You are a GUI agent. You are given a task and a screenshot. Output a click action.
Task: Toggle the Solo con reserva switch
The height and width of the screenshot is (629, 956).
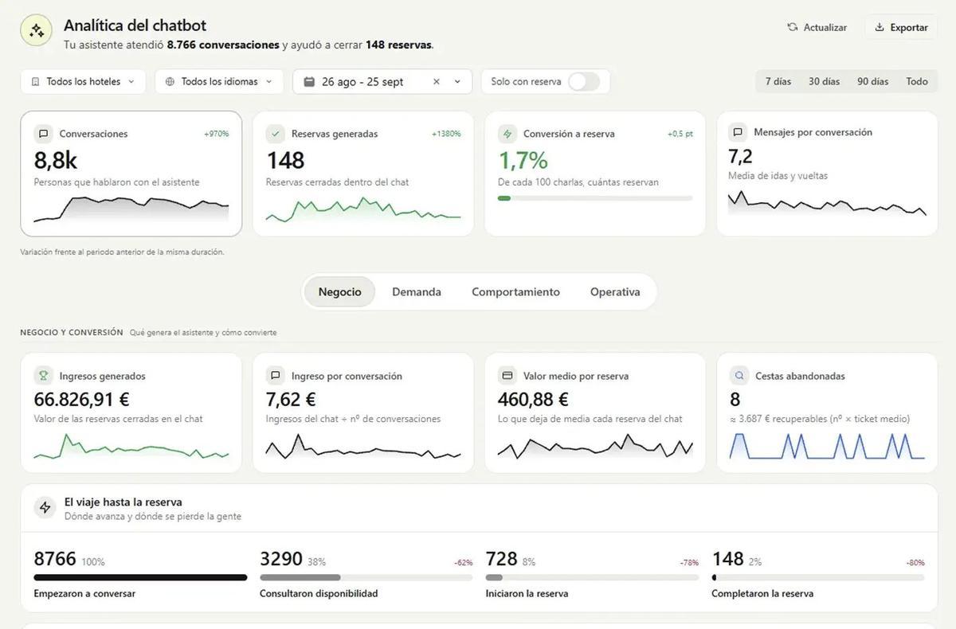tap(583, 81)
